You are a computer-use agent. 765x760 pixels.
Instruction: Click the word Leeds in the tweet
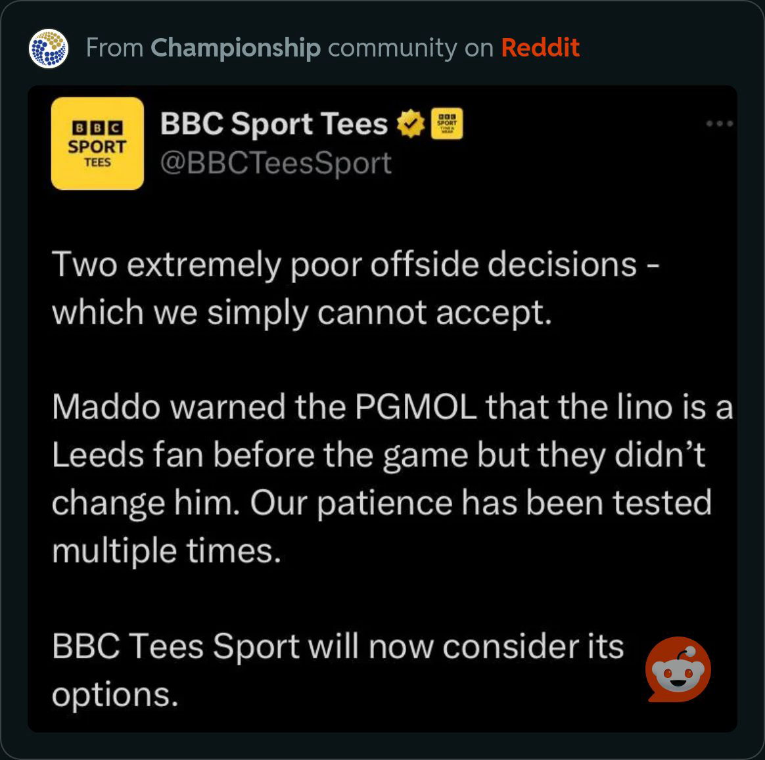[x=97, y=455]
